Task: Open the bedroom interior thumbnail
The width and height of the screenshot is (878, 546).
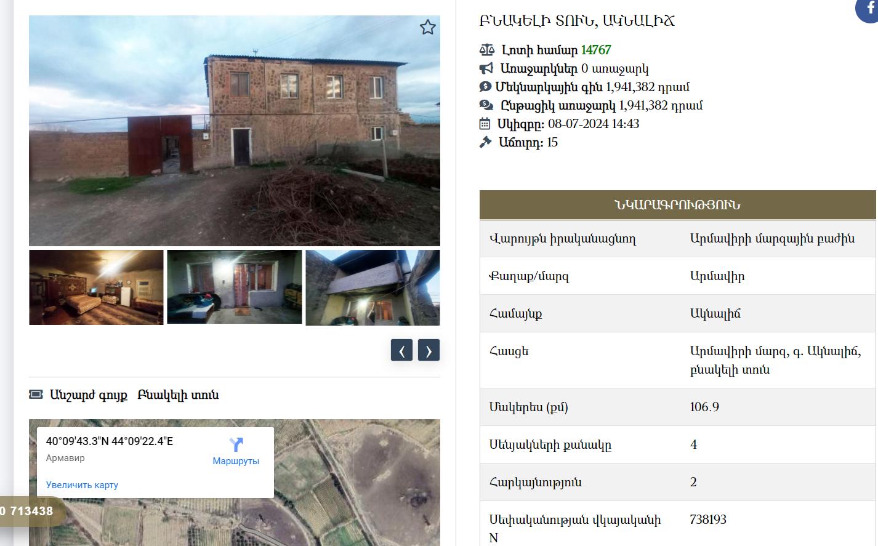Action: click(96, 287)
